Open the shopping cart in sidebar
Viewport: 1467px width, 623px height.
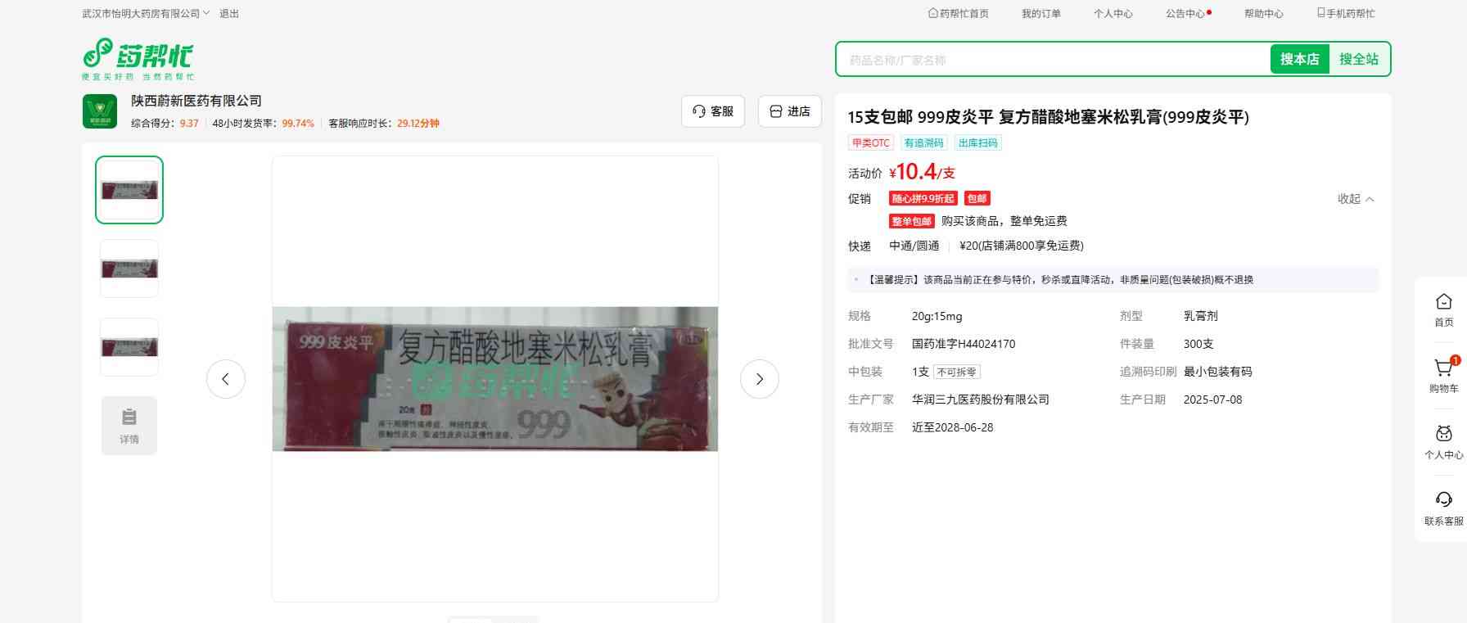1443,375
